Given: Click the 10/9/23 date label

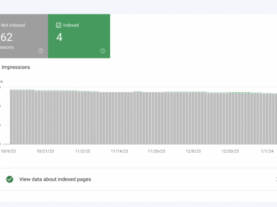Looking at the screenshot, I should point(8,151).
